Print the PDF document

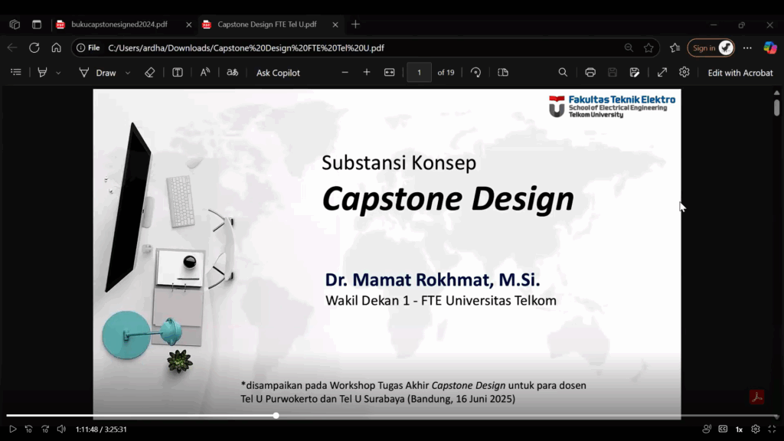pyautogui.click(x=590, y=73)
